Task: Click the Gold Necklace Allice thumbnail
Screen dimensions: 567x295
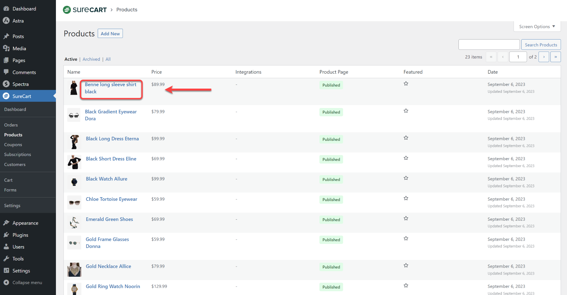Action: 74,270
